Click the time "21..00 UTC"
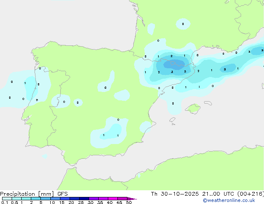The height and width of the screenshot is (204, 264). (218, 194)
